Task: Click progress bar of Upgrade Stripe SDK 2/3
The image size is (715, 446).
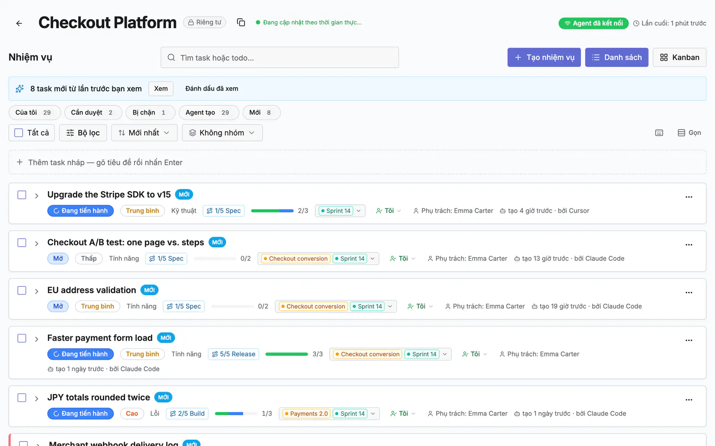Action: coord(272,211)
